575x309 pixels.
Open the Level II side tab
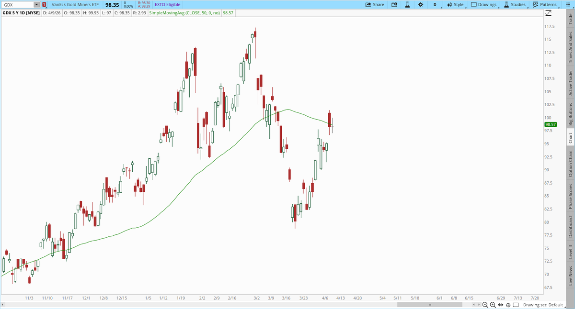coord(570,253)
